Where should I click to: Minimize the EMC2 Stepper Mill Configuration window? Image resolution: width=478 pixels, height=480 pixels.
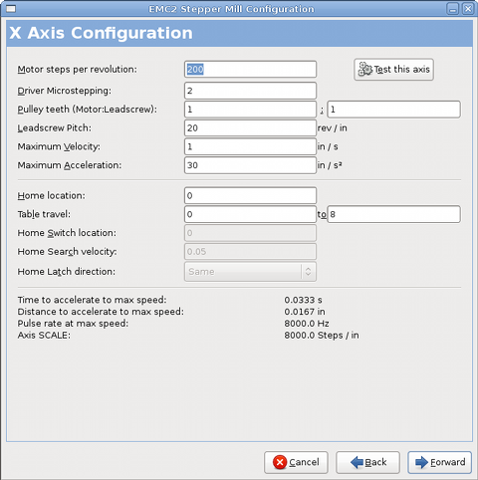pos(453,9)
